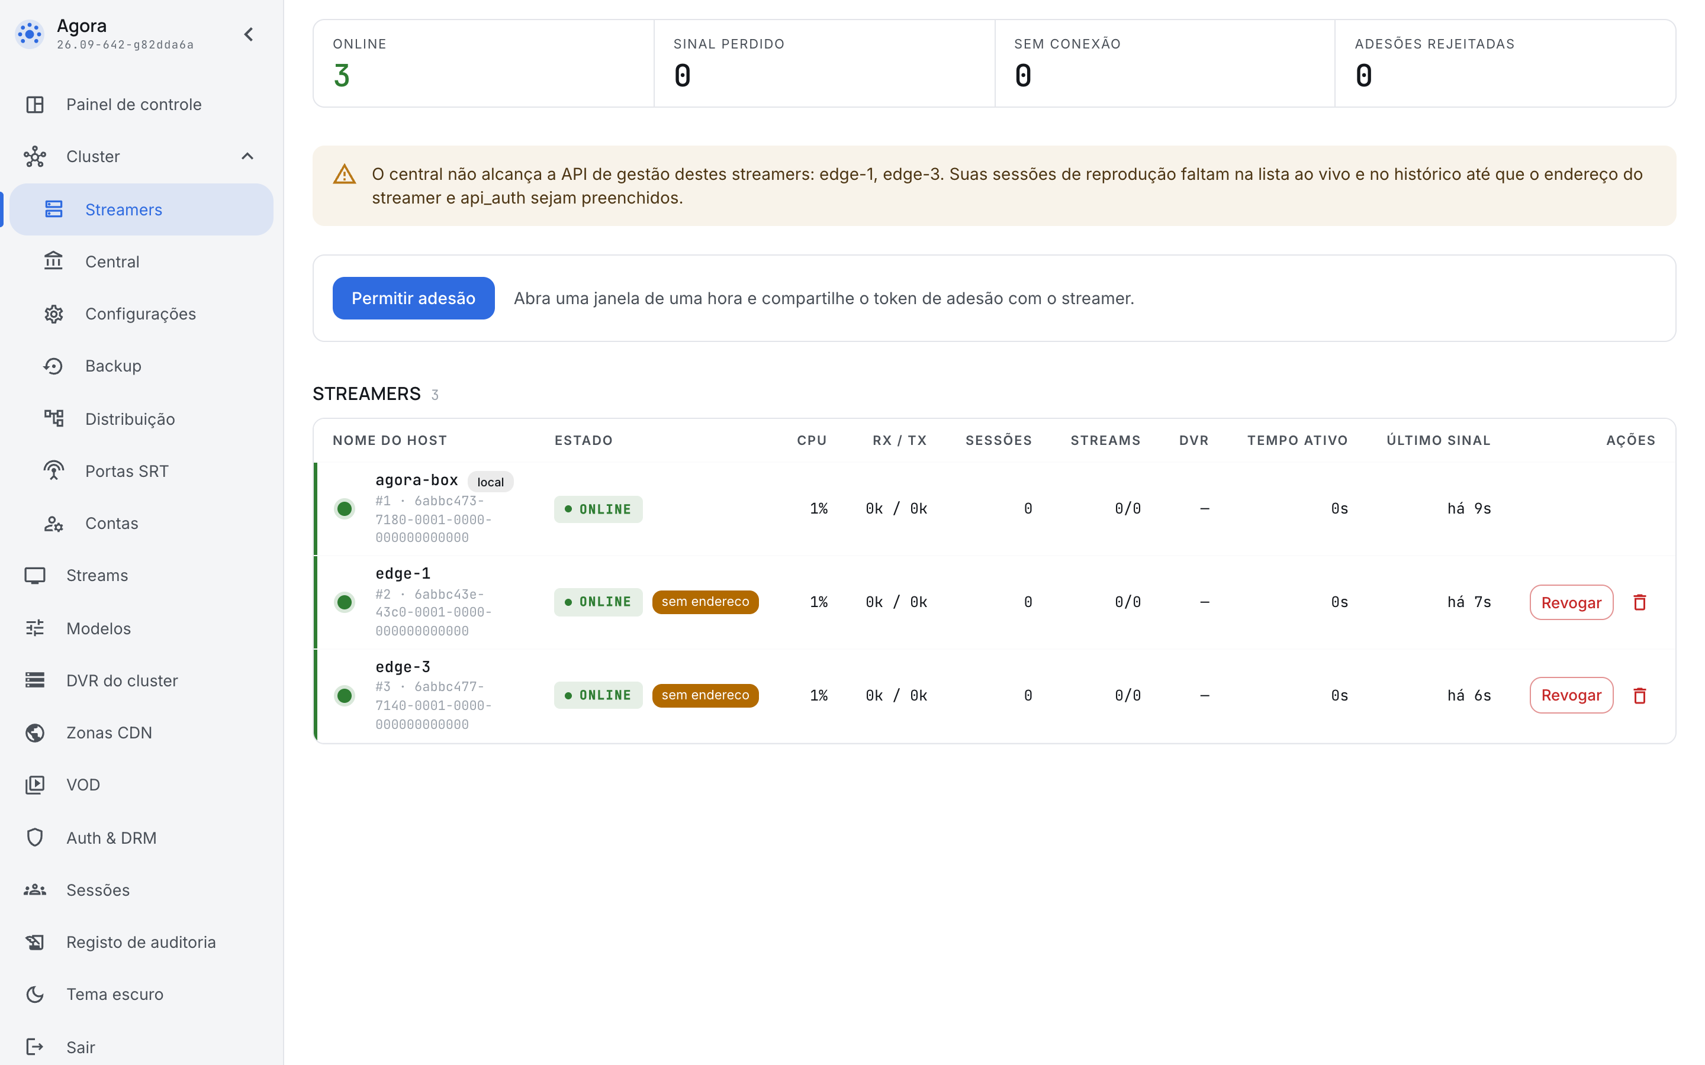Click the edge-3 host name
1705x1065 pixels.
[403, 666]
